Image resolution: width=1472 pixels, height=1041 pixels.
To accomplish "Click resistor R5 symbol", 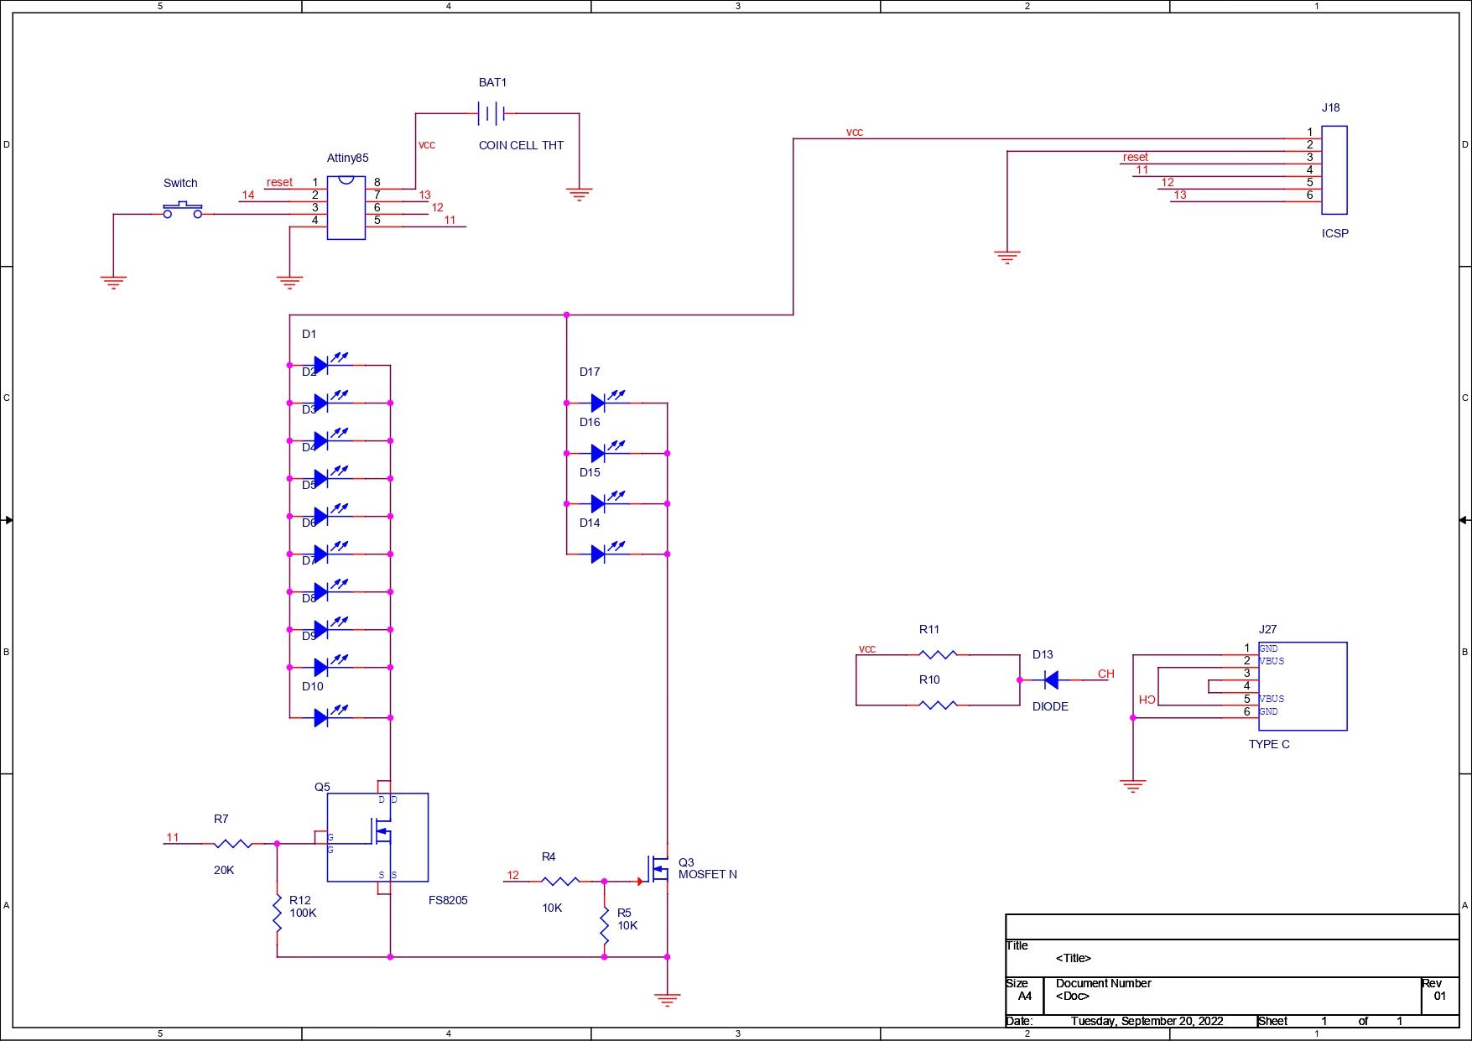I will click(604, 925).
